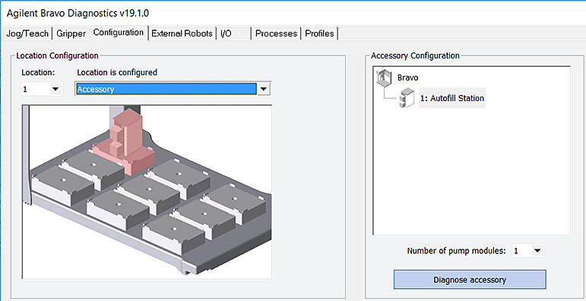This screenshot has height=301, width=586.
Task: Click the Diagnose accessory button
Action: [x=470, y=280]
